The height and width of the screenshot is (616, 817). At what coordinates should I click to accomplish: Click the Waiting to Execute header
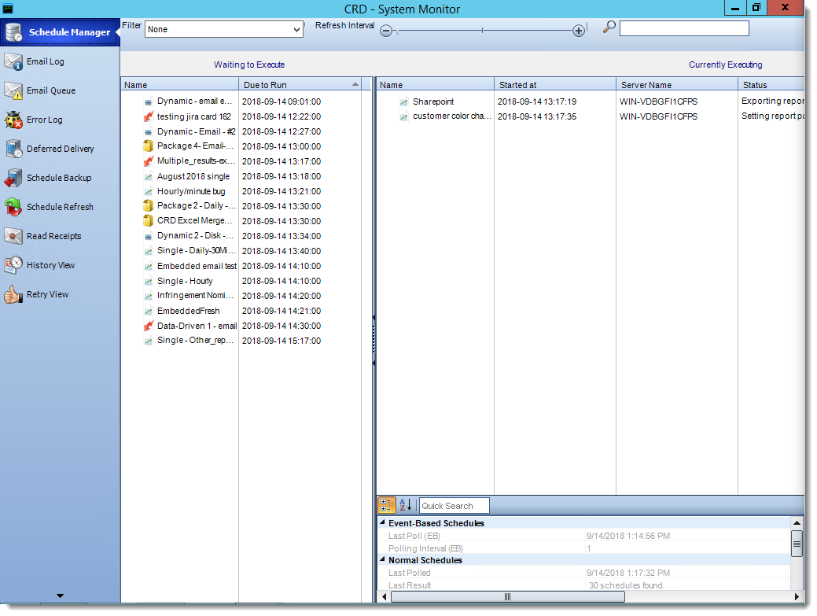(x=249, y=65)
